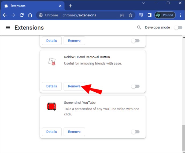Open Details for Roblox Friend Removal Button
The width and height of the screenshot is (185, 153).
pos(52,86)
